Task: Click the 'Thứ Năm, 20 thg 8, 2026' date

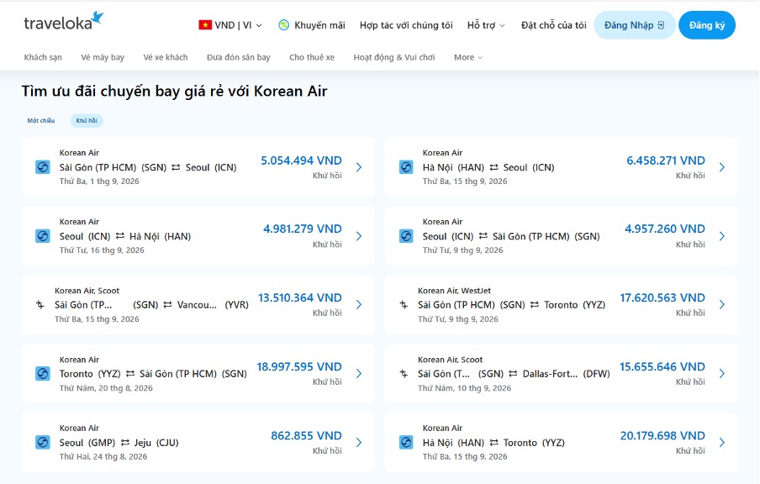Action: 106,388
